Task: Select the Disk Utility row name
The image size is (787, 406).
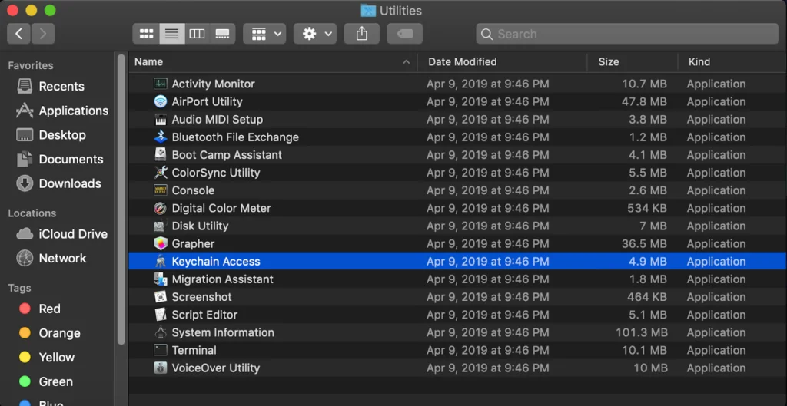Action: [200, 226]
